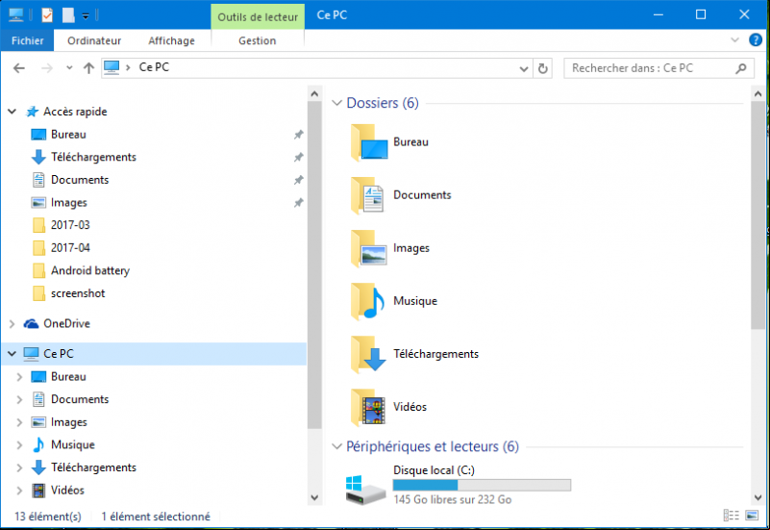Image resolution: width=770 pixels, height=530 pixels.
Task: Click the pin icon beside Documents
Action: pos(298,180)
